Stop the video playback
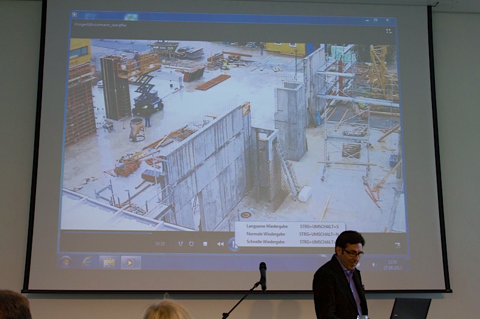Image resolution: width=480 pixels, height=319 pixels. click(x=205, y=244)
